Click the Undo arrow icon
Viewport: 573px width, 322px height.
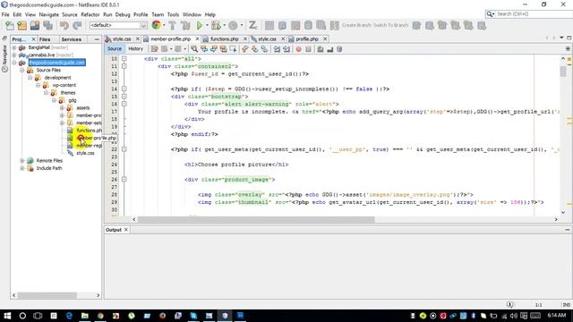pos(64,25)
